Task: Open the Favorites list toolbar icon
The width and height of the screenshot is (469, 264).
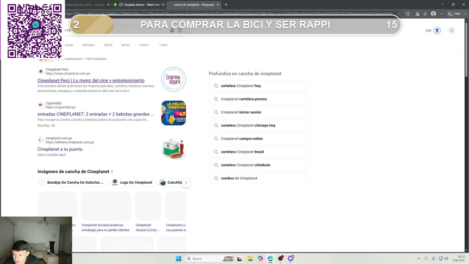Action: tap(425, 14)
